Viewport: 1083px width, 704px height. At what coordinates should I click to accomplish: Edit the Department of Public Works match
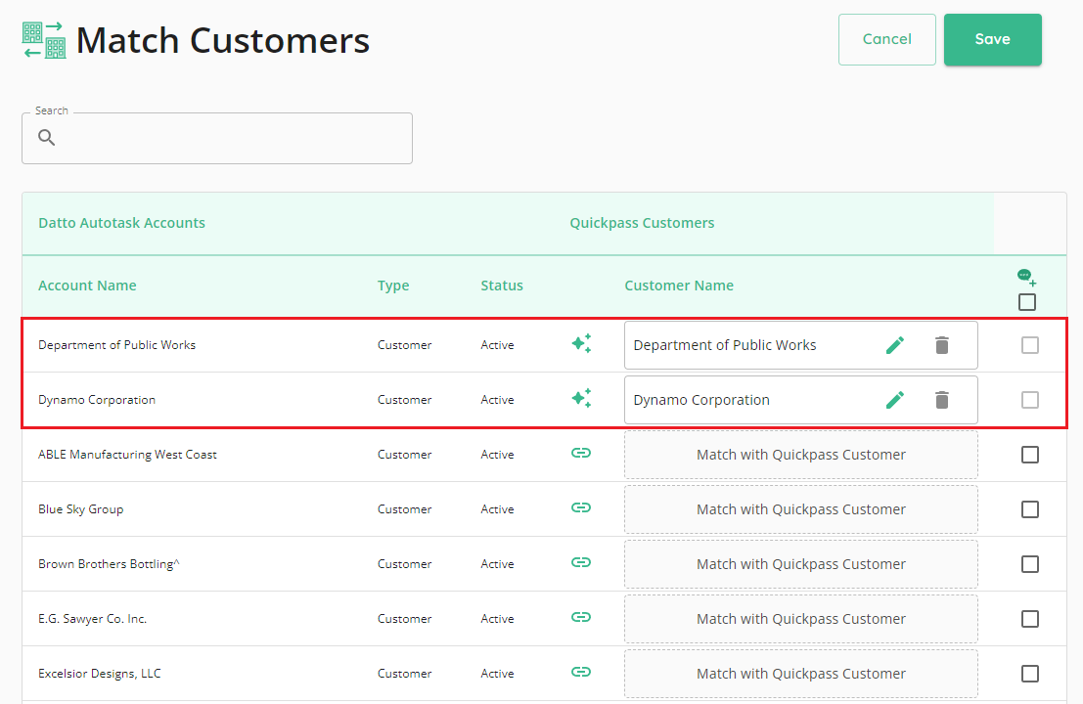pos(895,345)
